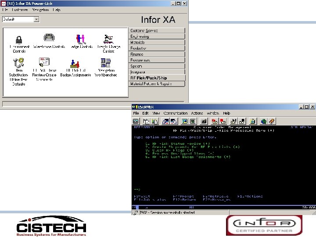The height and width of the screenshot is (237, 316).
Task: Open the Power-Link Customize menu
Action: [20, 10]
